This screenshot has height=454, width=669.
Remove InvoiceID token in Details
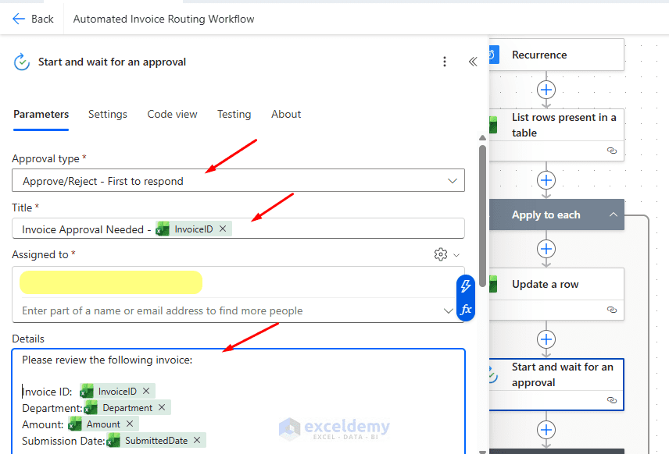point(146,391)
